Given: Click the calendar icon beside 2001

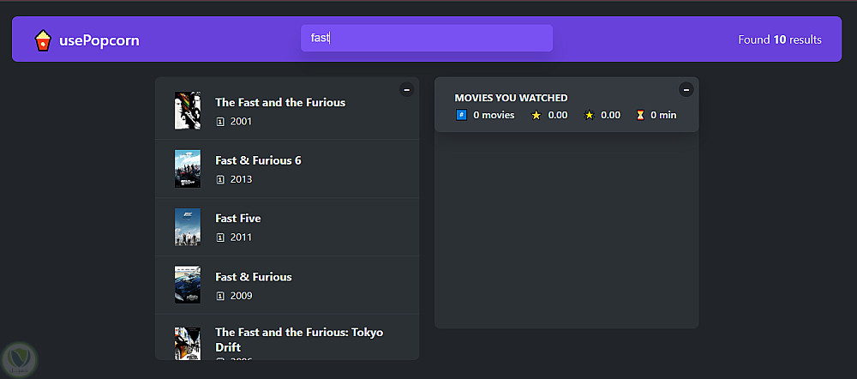Looking at the screenshot, I should [x=220, y=122].
